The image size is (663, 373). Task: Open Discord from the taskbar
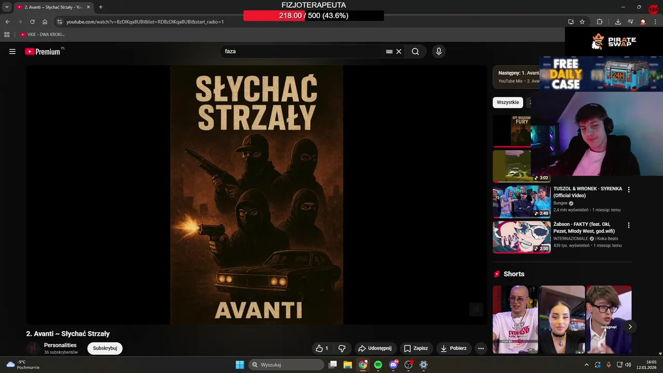coord(393,365)
